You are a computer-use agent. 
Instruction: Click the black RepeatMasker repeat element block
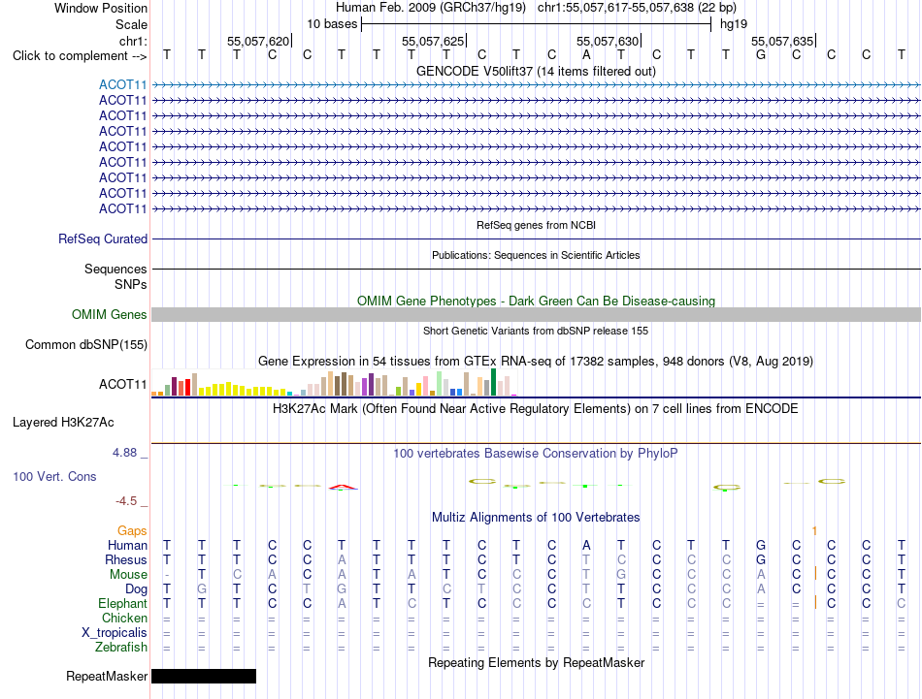tap(204, 676)
